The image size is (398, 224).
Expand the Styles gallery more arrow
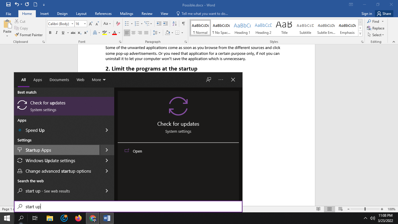(x=360, y=34)
